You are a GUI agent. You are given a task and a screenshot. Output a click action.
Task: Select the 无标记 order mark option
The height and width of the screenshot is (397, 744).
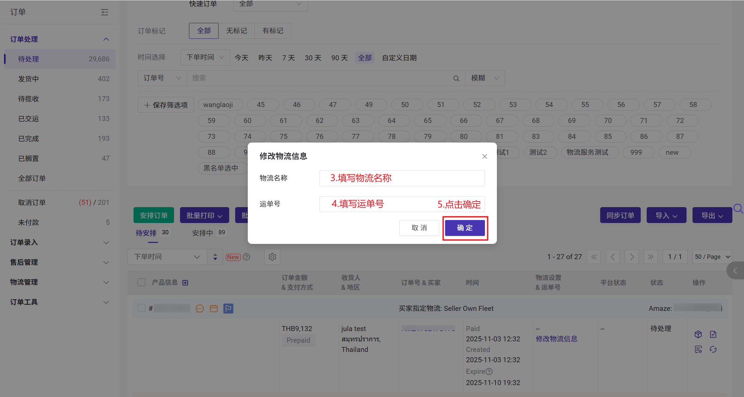coord(236,31)
